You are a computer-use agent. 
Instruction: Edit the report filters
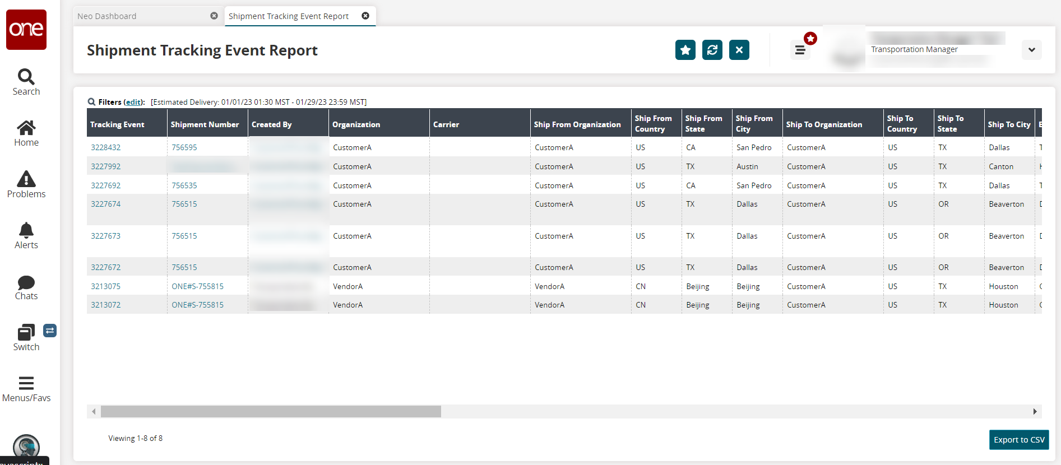133,102
